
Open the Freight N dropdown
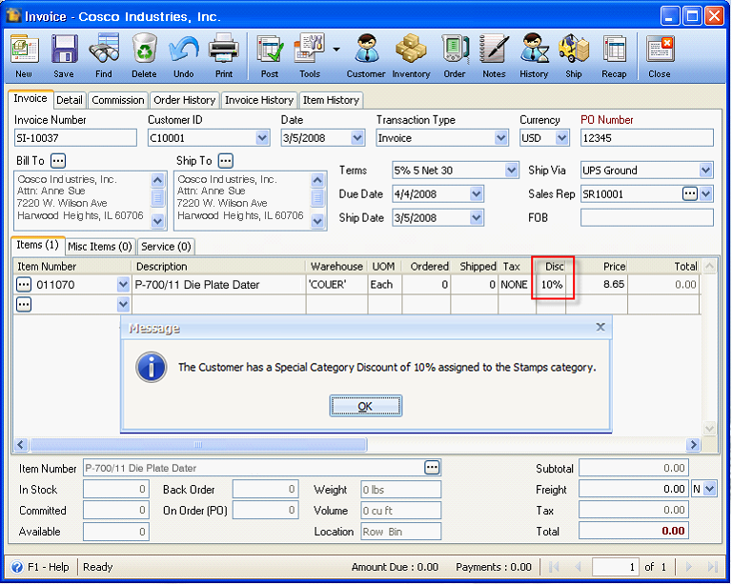pos(710,490)
